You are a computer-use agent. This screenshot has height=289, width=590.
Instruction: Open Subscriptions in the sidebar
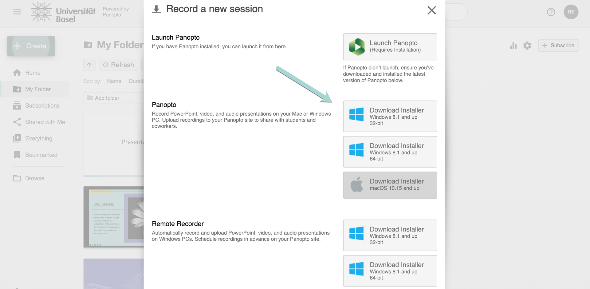coord(42,106)
